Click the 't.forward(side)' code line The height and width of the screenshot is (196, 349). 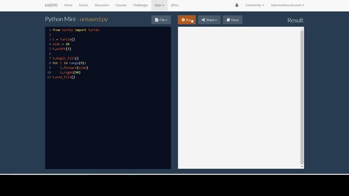pyautogui.click(x=74, y=68)
